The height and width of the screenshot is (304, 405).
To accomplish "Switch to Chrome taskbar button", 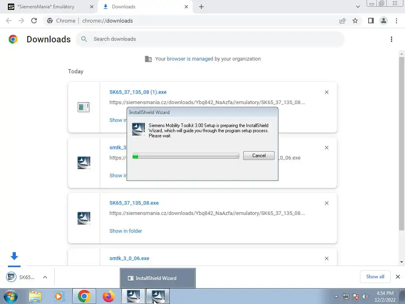I will tap(84, 296).
